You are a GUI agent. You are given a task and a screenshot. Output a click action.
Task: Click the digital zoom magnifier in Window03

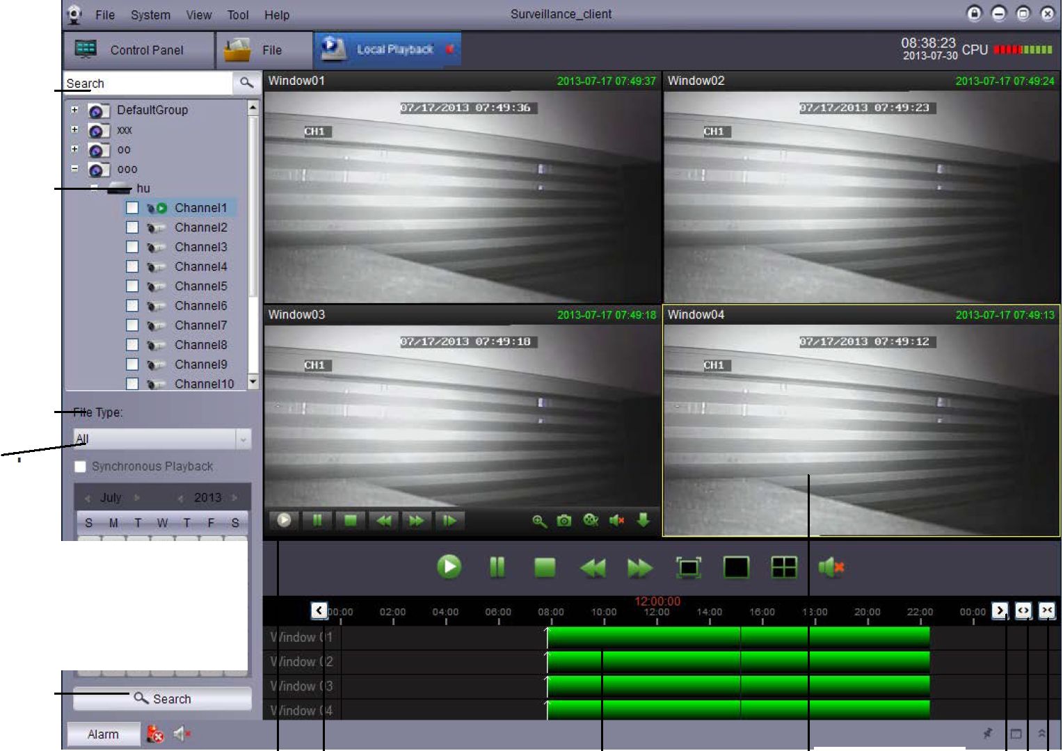point(539,520)
